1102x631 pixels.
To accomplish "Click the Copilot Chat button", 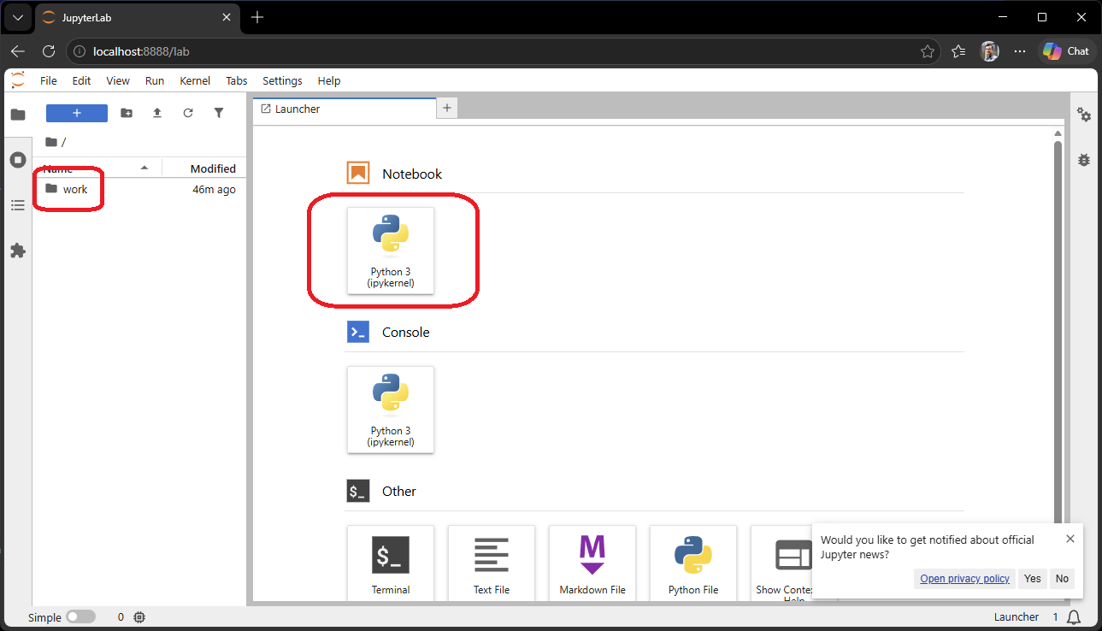I will point(1066,51).
